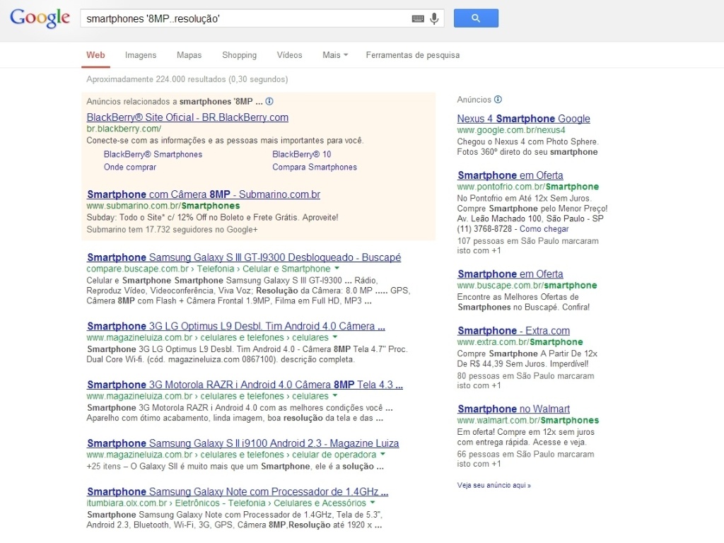Open the 'Nexus 4 Smartphone Google' ad

[x=523, y=118]
